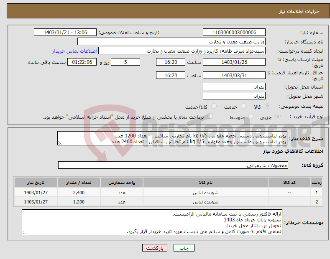Click unit cell عدد in row 2
Image resolution: width=330 pixels, height=259 pixels.
tap(122, 202)
